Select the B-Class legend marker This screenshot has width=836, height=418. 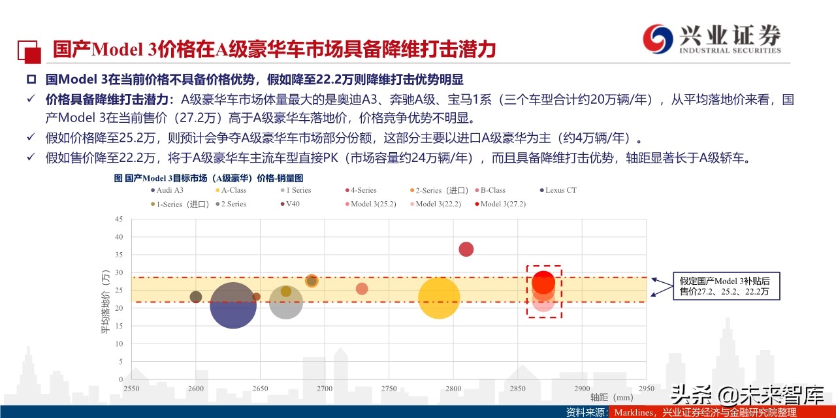[475, 189]
